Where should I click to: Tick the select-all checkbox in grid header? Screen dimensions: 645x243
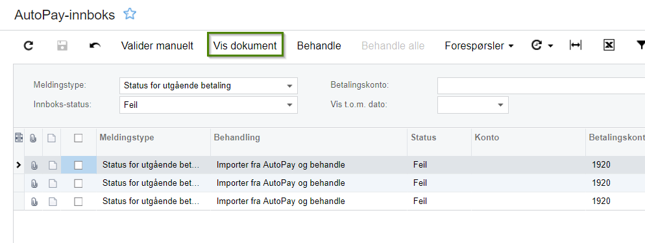(78, 138)
